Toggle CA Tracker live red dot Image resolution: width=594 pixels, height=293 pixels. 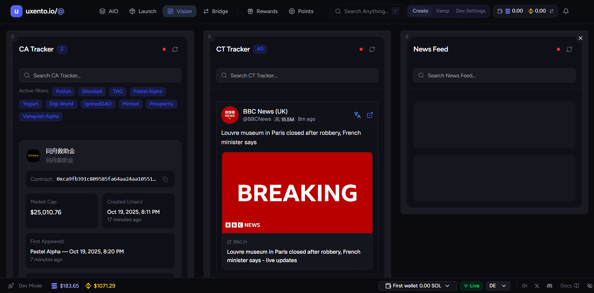164,49
